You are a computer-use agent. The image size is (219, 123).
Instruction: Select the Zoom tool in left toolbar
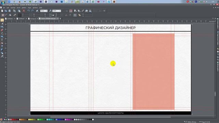click(2, 56)
